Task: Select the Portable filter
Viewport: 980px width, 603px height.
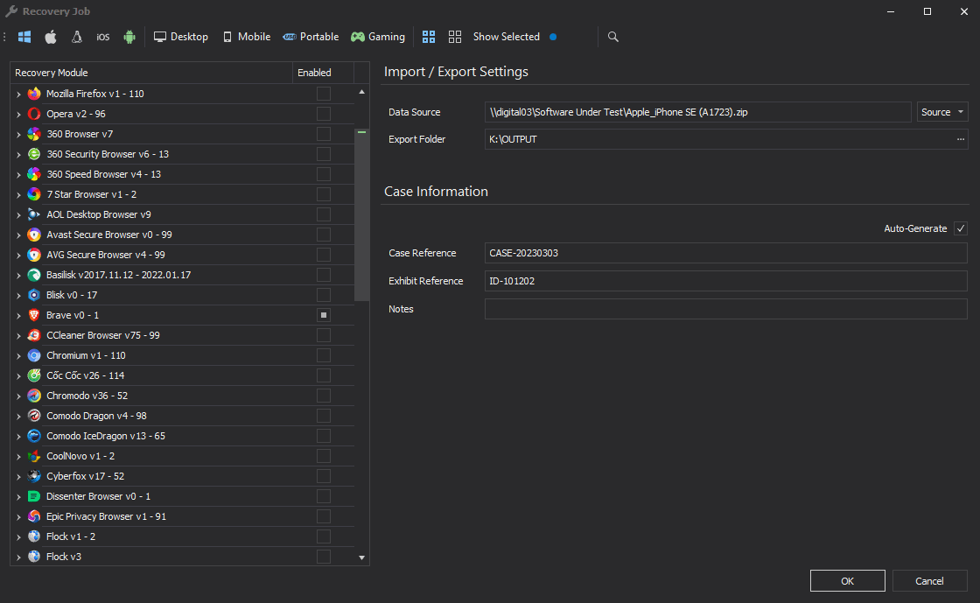Action: click(311, 37)
